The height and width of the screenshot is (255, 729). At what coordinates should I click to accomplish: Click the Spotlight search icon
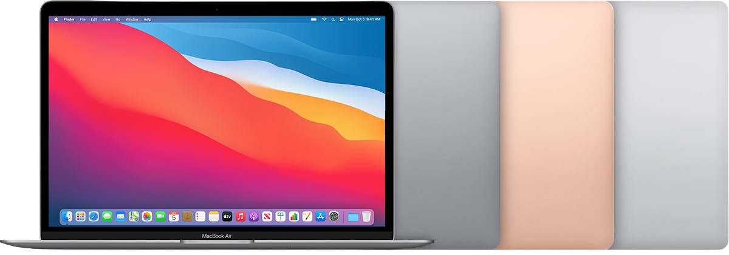(334, 19)
